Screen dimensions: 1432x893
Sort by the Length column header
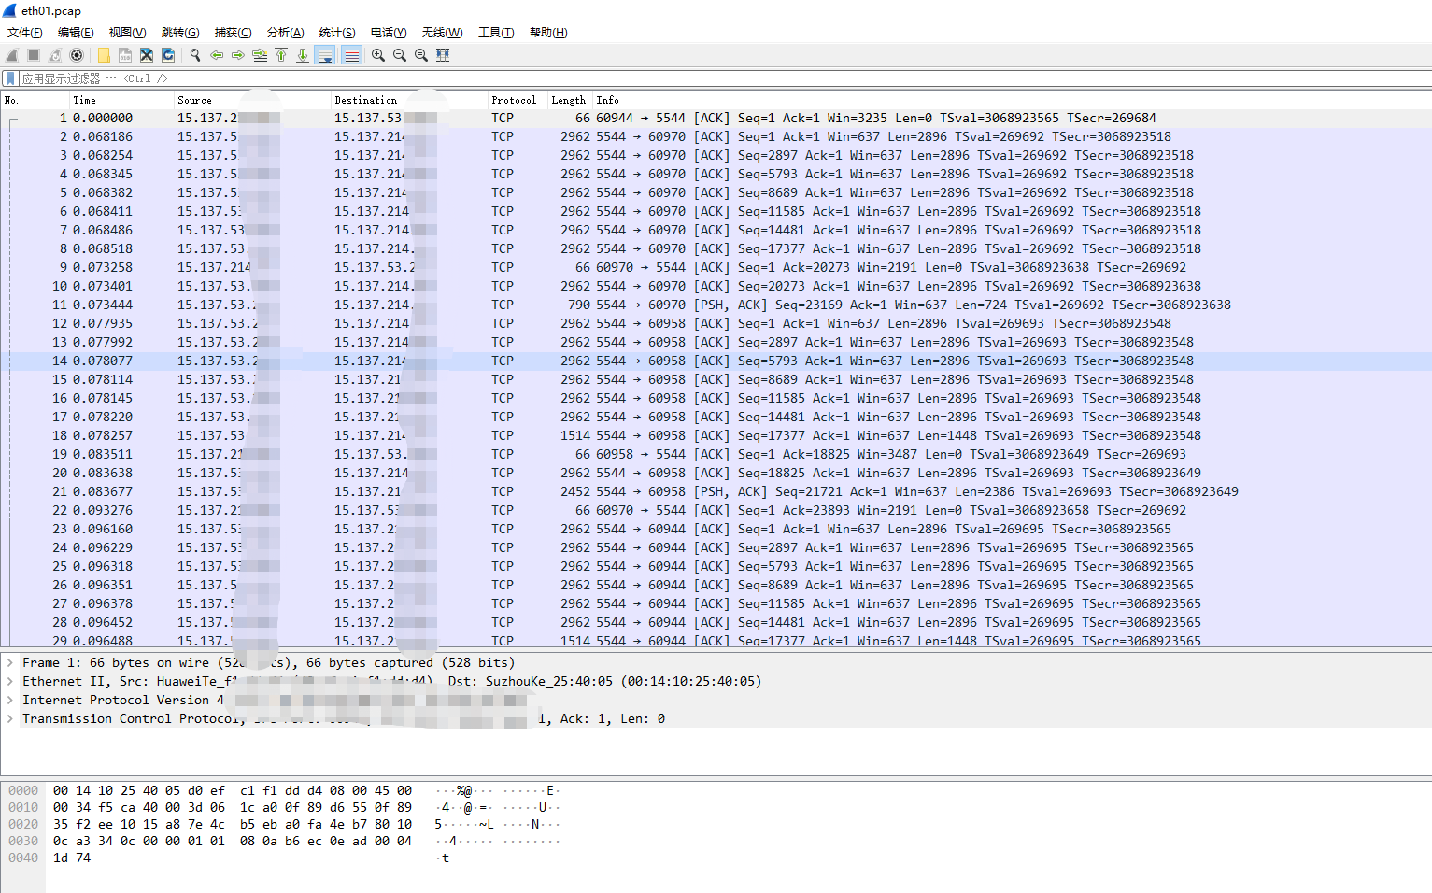569,100
